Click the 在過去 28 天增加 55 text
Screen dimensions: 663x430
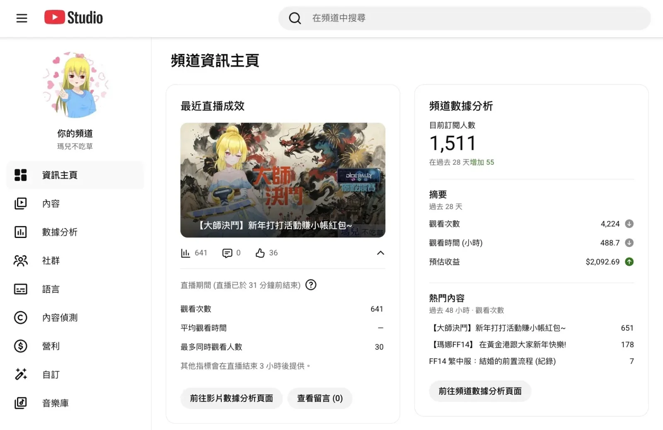(x=462, y=162)
